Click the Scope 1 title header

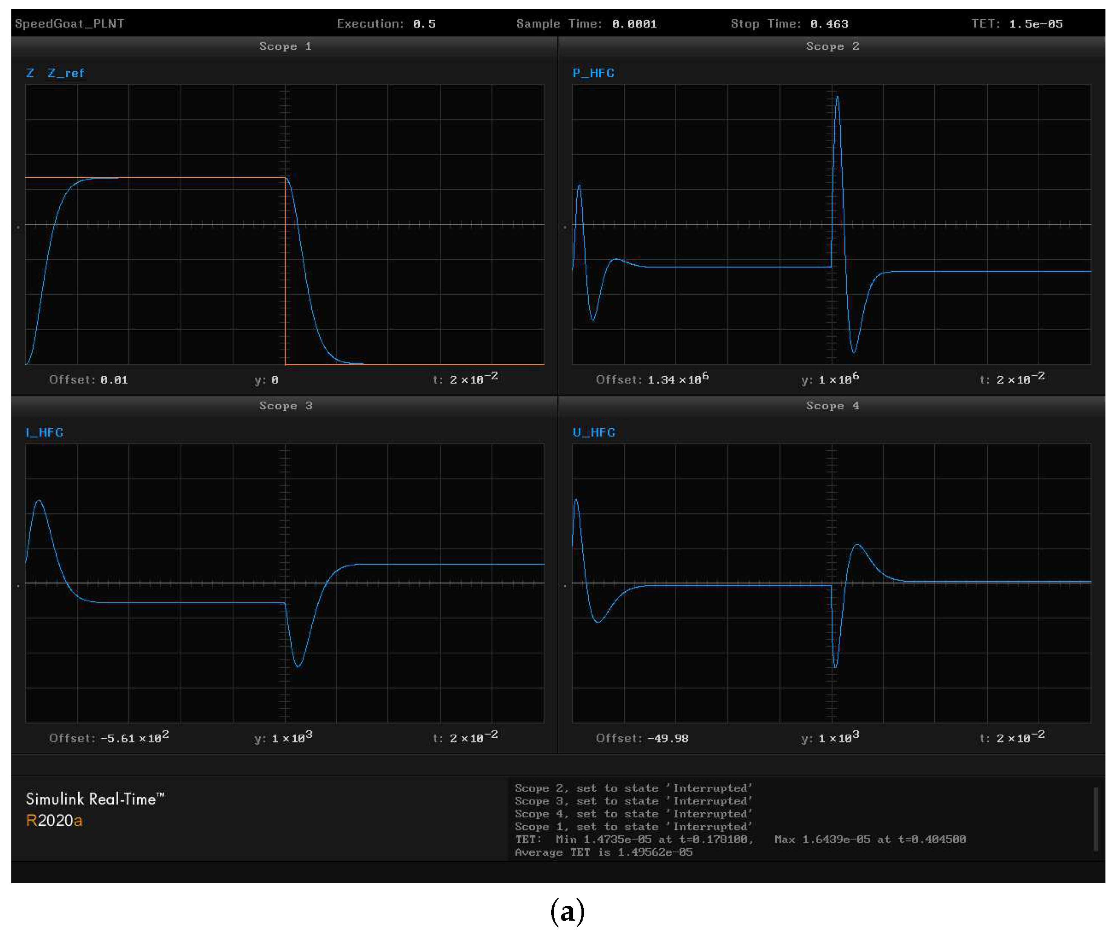[285, 46]
